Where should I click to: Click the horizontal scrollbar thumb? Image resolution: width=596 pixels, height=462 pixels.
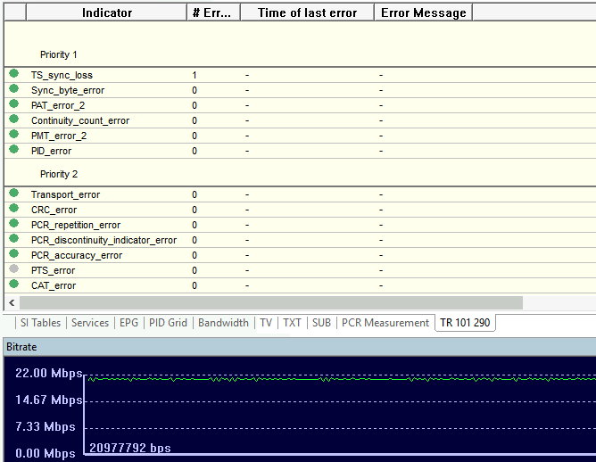[268, 303]
